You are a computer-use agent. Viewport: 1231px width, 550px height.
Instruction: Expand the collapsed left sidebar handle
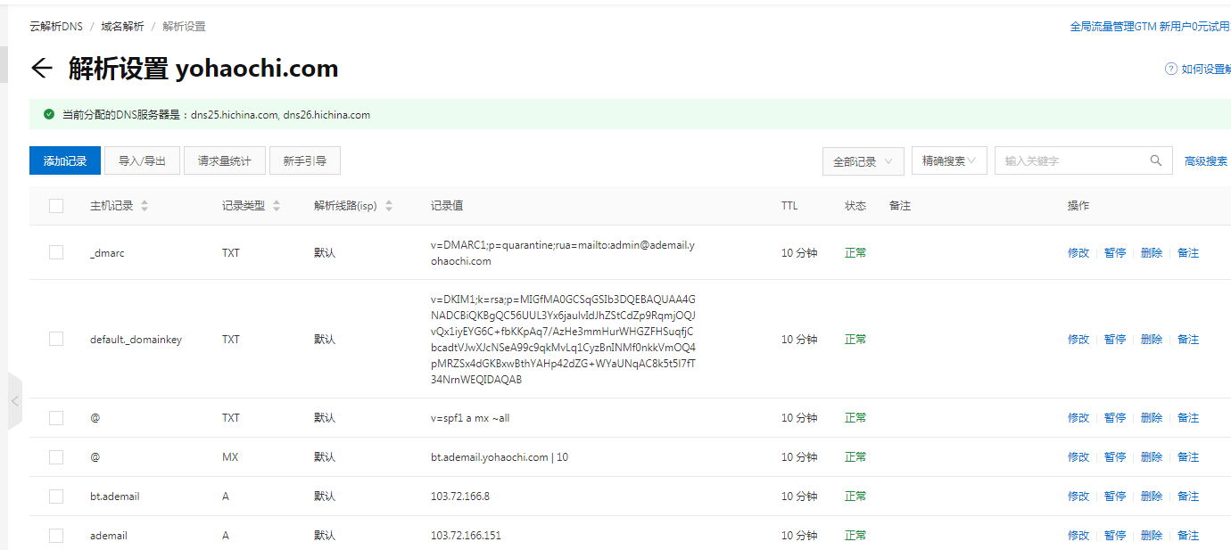point(14,402)
